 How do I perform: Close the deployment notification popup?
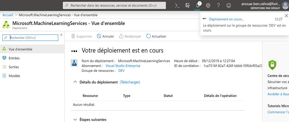pyautogui.click(x=286, y=16)
